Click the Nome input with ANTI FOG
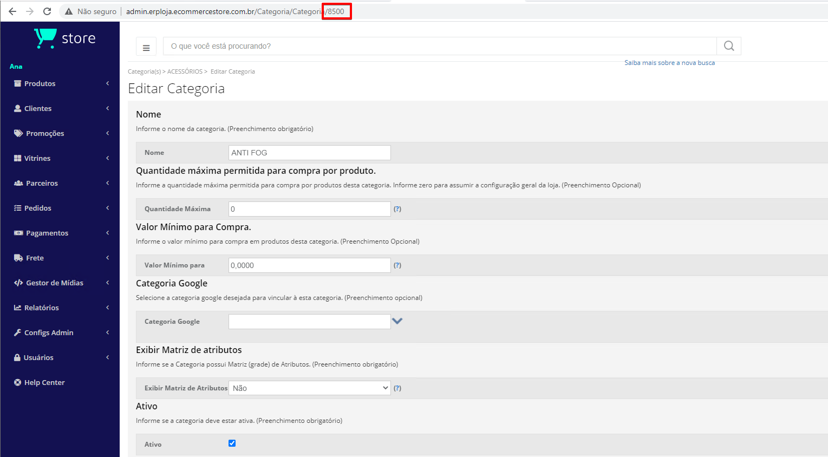This screenshot has width=828, height=457. pos(310,153)
